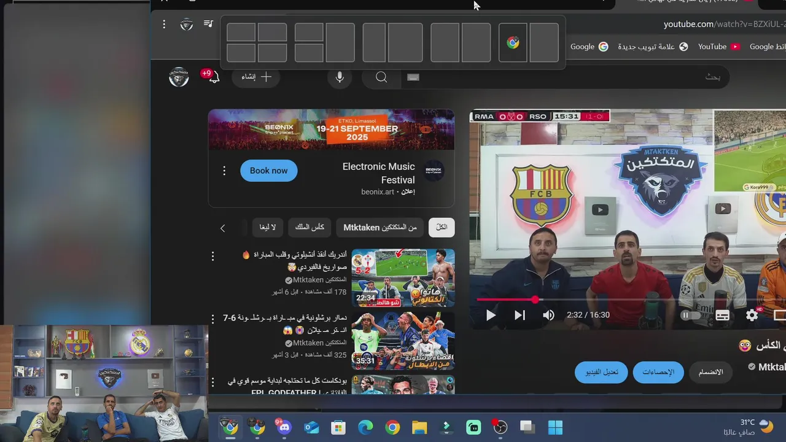Open the أندريك أنقذ أنشيلوتي video title
The image size is (786, 442).
click(295, 261)
